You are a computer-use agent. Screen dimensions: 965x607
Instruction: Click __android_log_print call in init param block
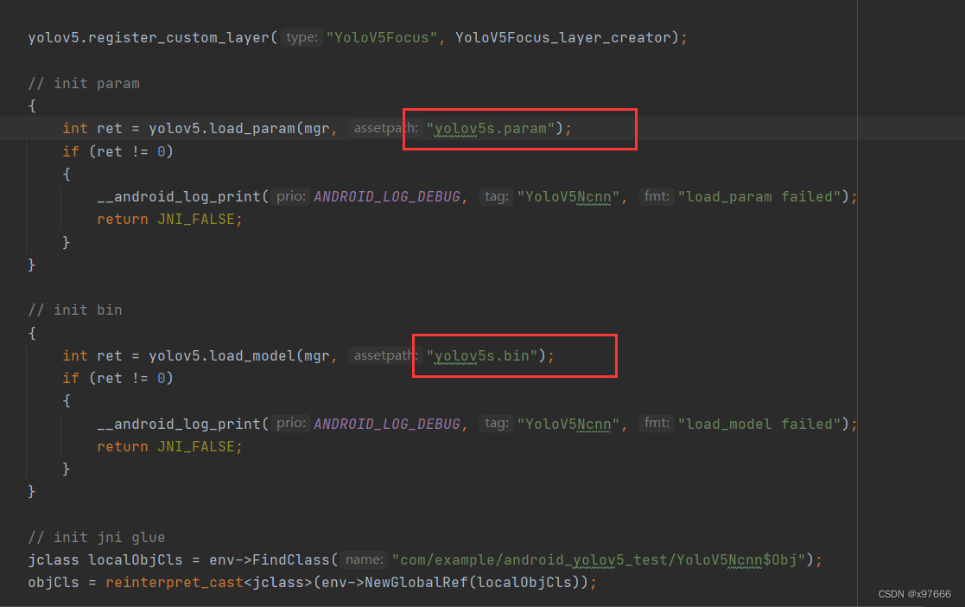179,196
